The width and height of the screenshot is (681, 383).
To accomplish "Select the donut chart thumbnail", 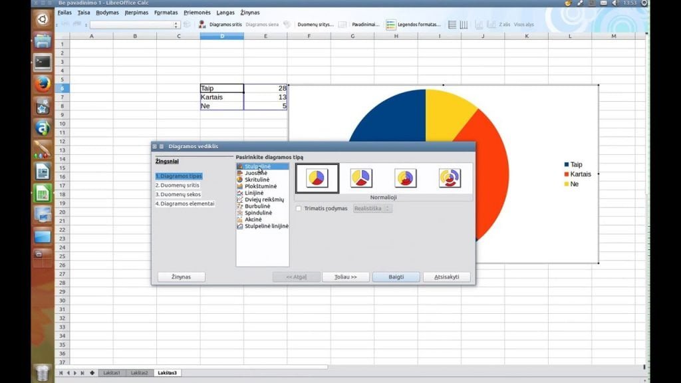I will pyautogui.click(x=406, y=178).
